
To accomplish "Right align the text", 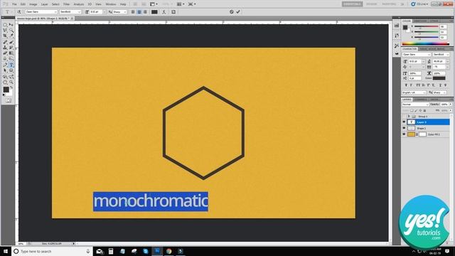I will click(x=145, y=12).
